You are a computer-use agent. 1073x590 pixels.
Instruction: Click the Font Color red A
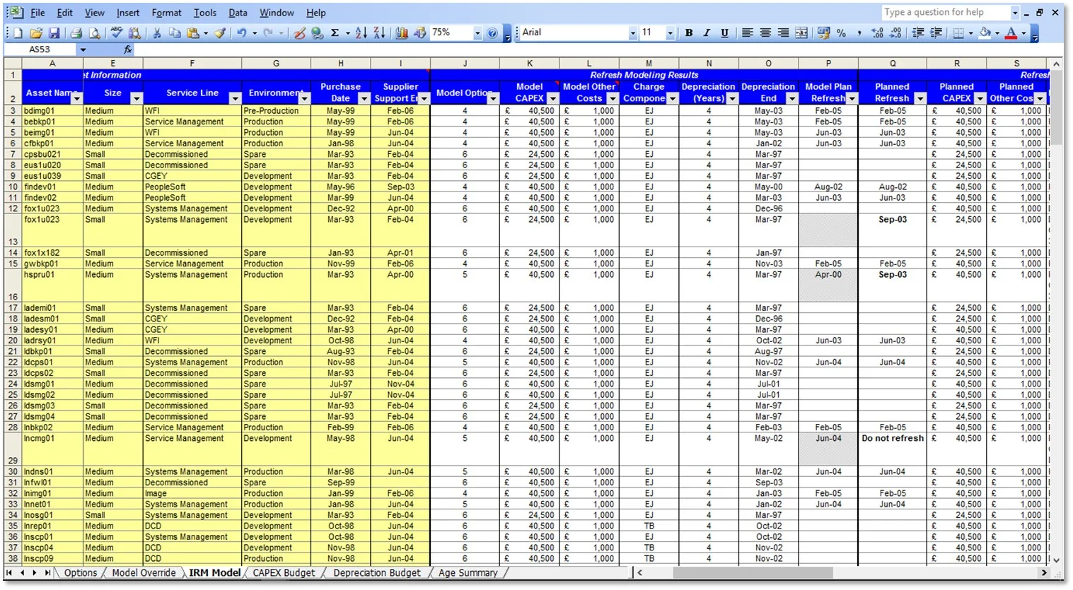[1011, 33]
